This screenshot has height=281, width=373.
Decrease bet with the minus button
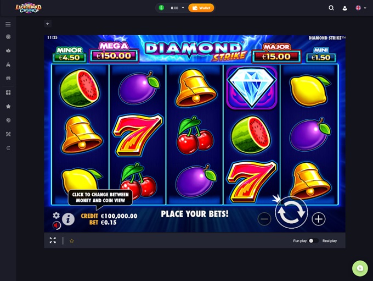coord(264,219)
